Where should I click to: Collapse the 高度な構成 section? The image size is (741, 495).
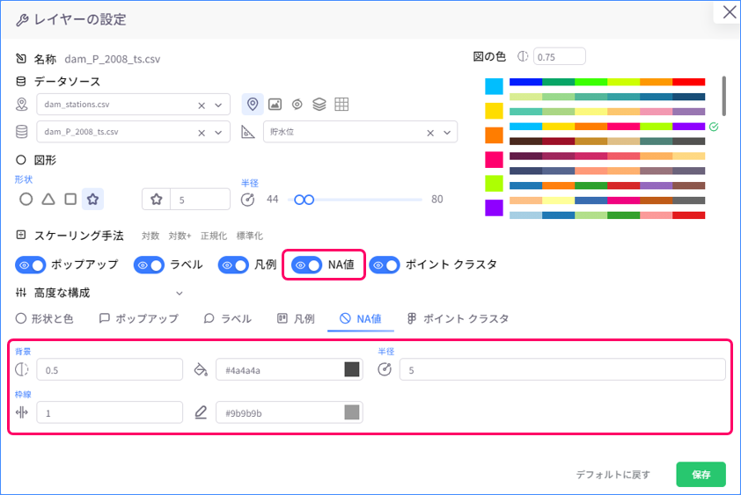coord(180,294)
